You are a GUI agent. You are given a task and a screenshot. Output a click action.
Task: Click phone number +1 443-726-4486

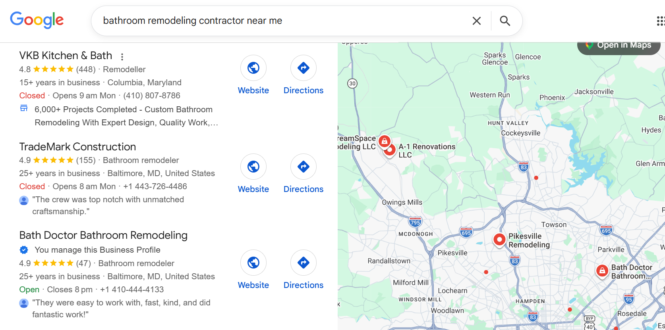155,186
